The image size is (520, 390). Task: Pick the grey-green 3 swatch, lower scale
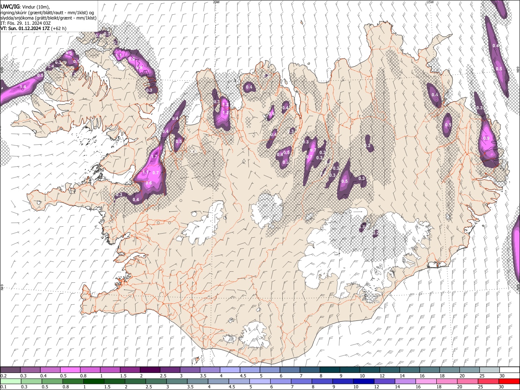pyautogui.click(x=176, y=381)
